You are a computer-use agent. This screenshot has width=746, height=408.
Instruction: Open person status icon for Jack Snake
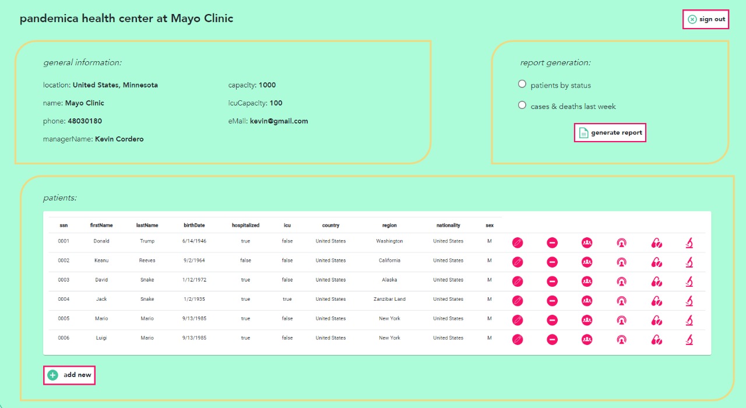pyautogui.click(x=622, y=301)
